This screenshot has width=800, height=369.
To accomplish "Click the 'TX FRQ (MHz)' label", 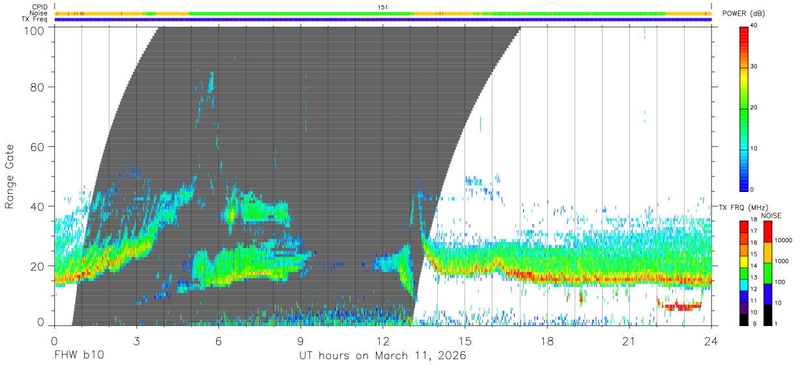I will [743, 208].
